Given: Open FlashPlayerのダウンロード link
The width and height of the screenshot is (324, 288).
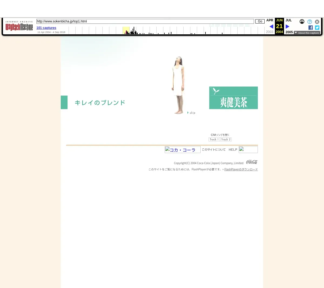Looking at the screenshot, I should tap(241, 169).
